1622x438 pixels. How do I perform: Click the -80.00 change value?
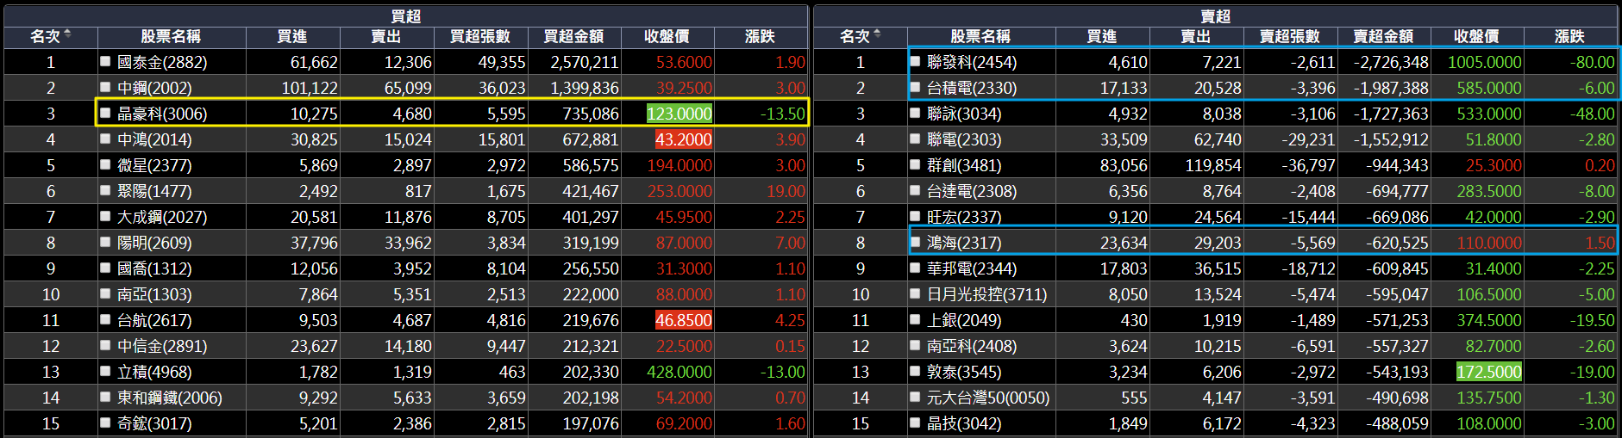(x=1592, y=62)
